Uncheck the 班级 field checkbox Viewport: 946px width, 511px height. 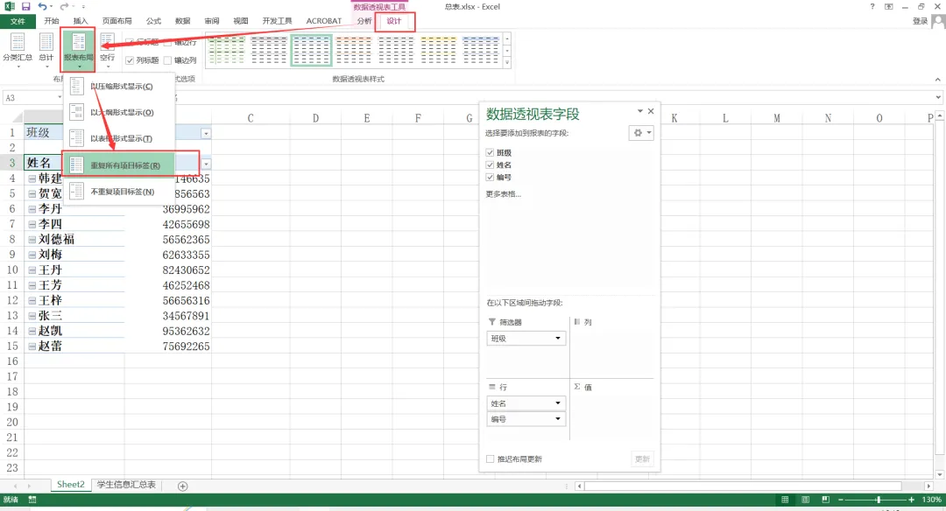(x=490, y=152)
